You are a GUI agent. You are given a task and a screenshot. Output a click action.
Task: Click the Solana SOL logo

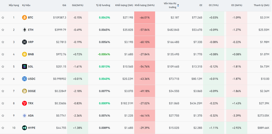point(24,66)
